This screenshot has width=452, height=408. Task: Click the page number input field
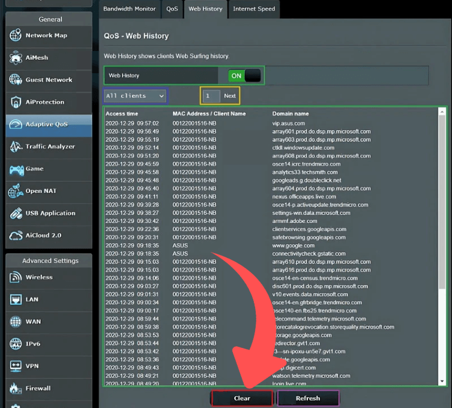coord(211,96)
